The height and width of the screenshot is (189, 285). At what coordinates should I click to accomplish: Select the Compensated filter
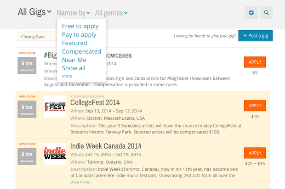(x=81, y=51)
